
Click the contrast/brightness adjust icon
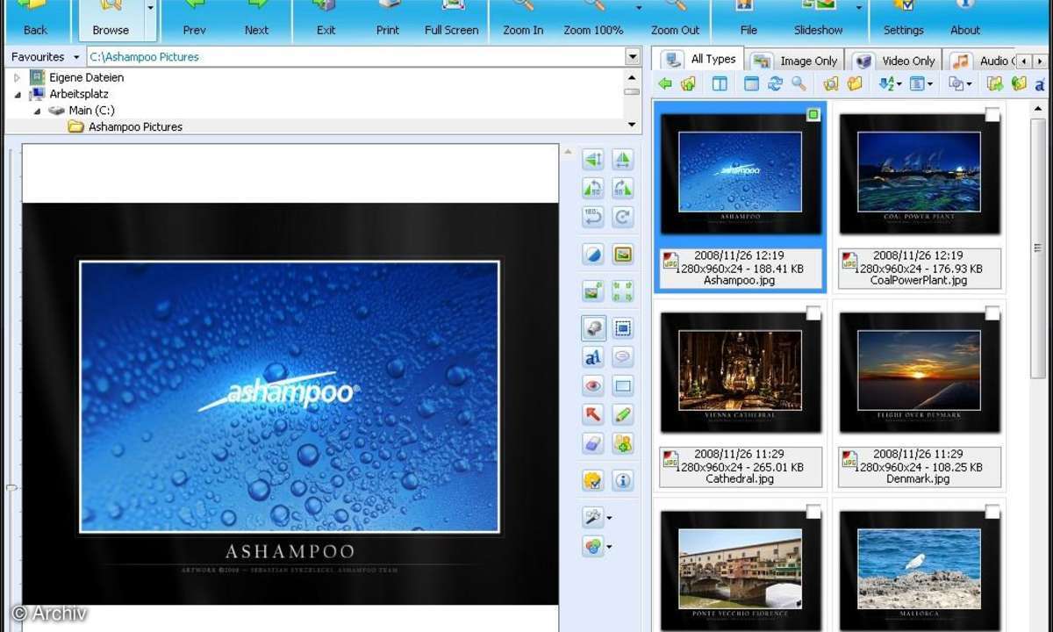point(593,255)
